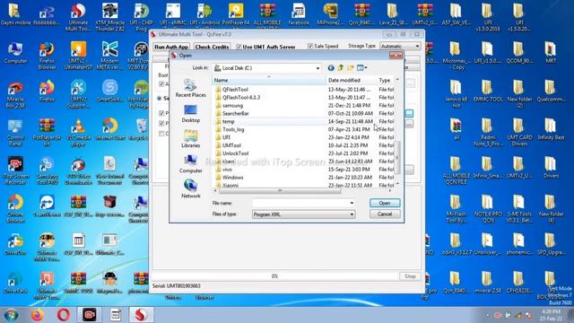Select the Windows folder
The height and width of the screenshot is (323, 574).
[233, 178]
